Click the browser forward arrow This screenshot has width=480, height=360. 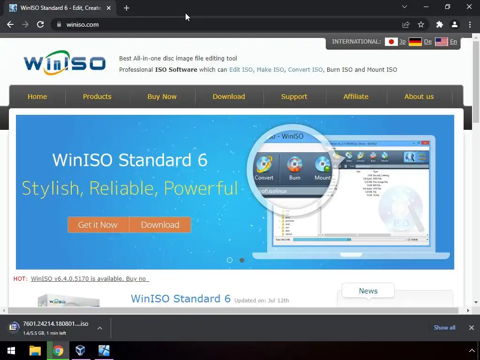coord(25,24)
